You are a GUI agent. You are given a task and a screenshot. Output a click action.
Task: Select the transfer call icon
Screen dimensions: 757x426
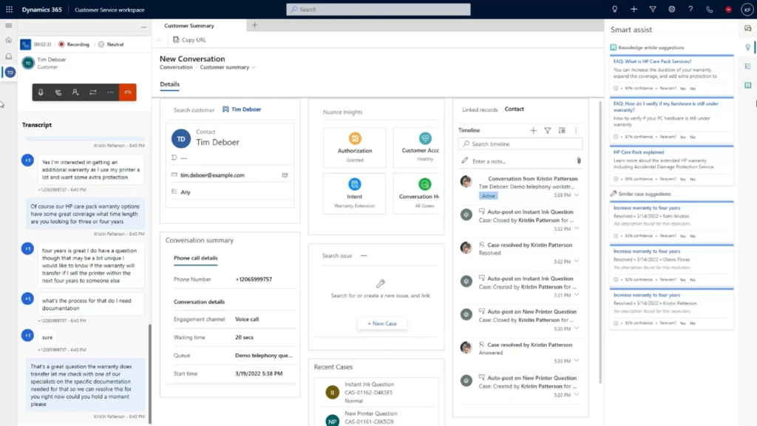[93, 92]
